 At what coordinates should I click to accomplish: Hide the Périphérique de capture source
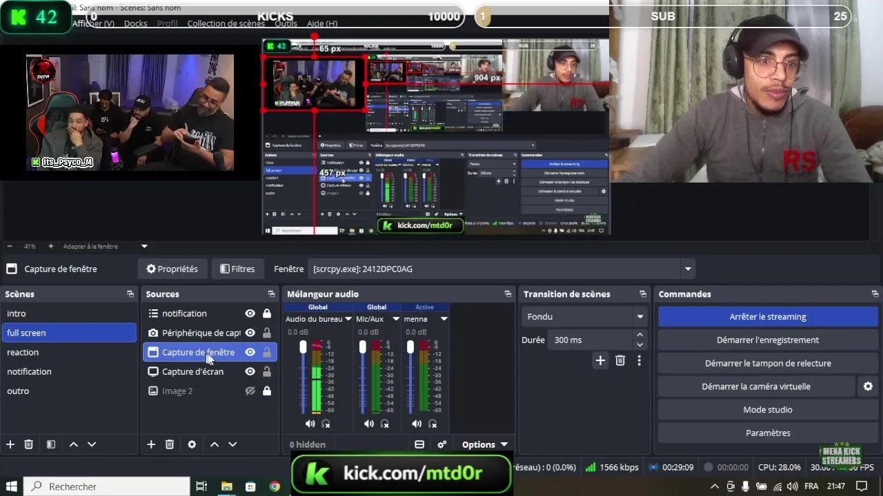(250, 333)
